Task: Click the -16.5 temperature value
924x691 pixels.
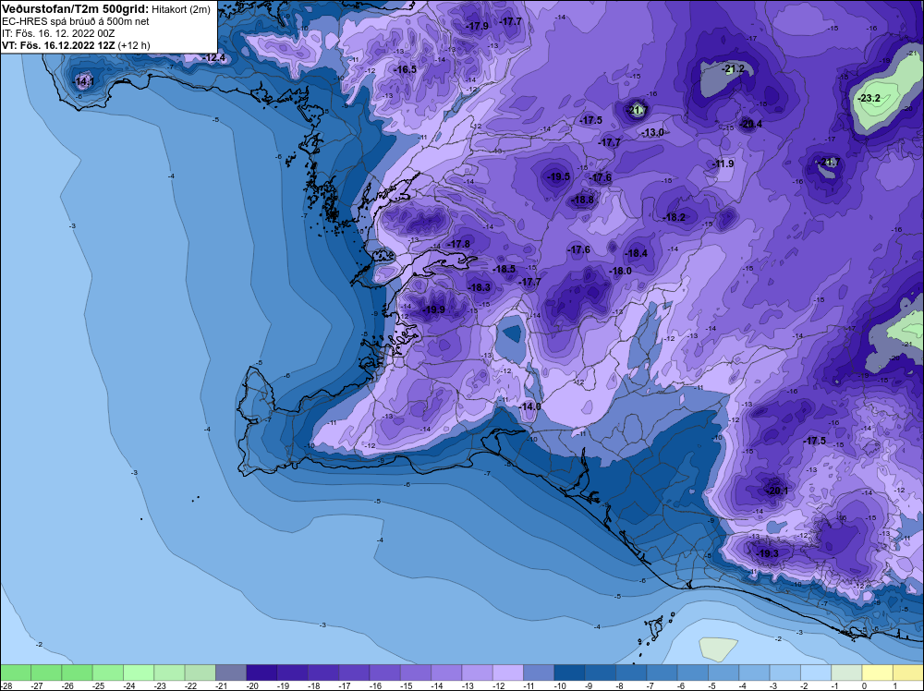Action: click(x=406, y=69)
